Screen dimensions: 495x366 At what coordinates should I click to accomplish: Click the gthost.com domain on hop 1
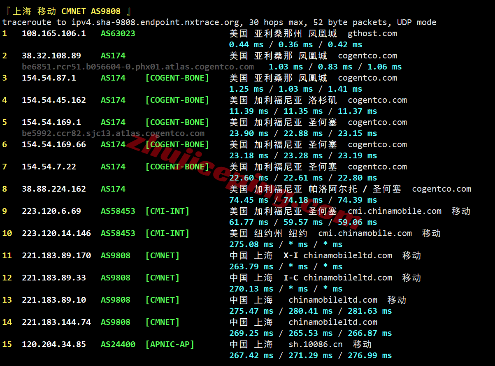[x=372, y=34]
